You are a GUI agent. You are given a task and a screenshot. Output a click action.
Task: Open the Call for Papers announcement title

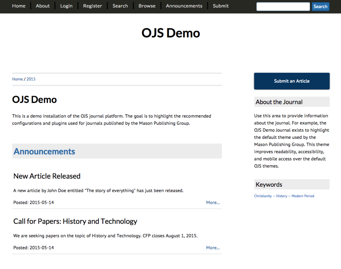click(75, 221)
